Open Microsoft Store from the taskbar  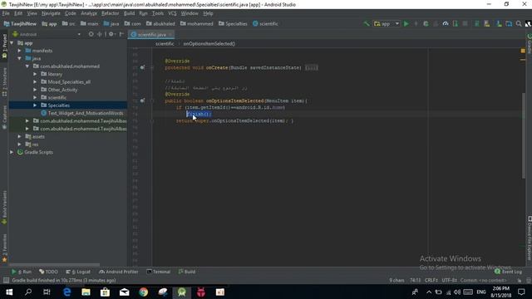(x=105, y=292)
